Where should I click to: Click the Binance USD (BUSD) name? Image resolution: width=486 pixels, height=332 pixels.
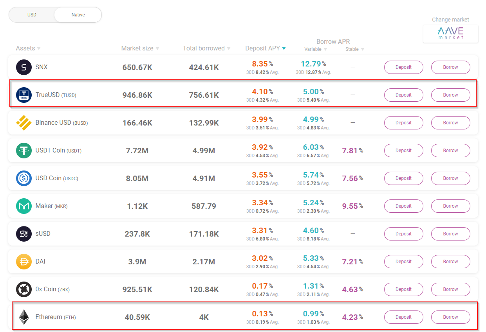coord(61,123)
